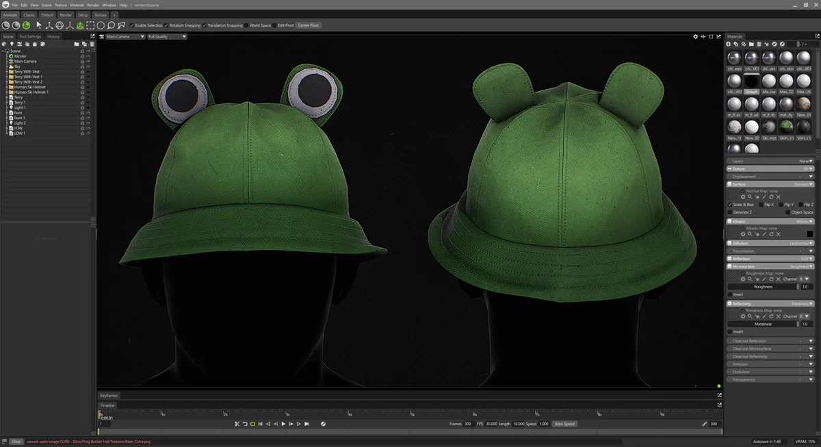The width and height of the screenshot is (821, 447).
Task: Click the Albedo black color swatch
Action: [x=810, y=234]
